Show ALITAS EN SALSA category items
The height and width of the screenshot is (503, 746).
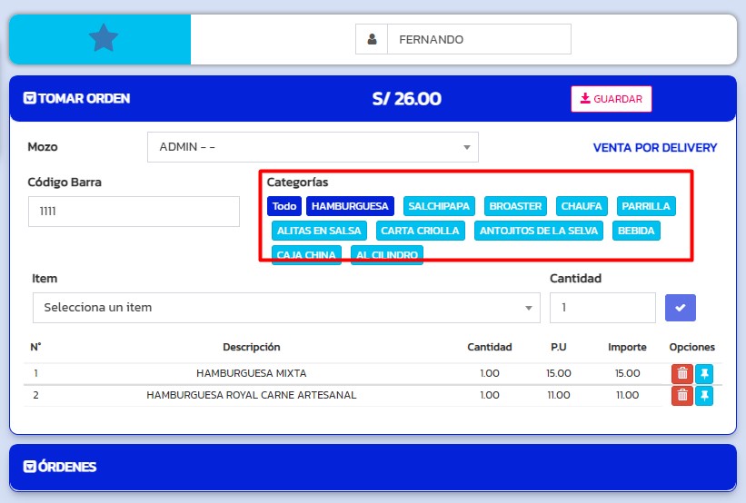pos(319,231)
